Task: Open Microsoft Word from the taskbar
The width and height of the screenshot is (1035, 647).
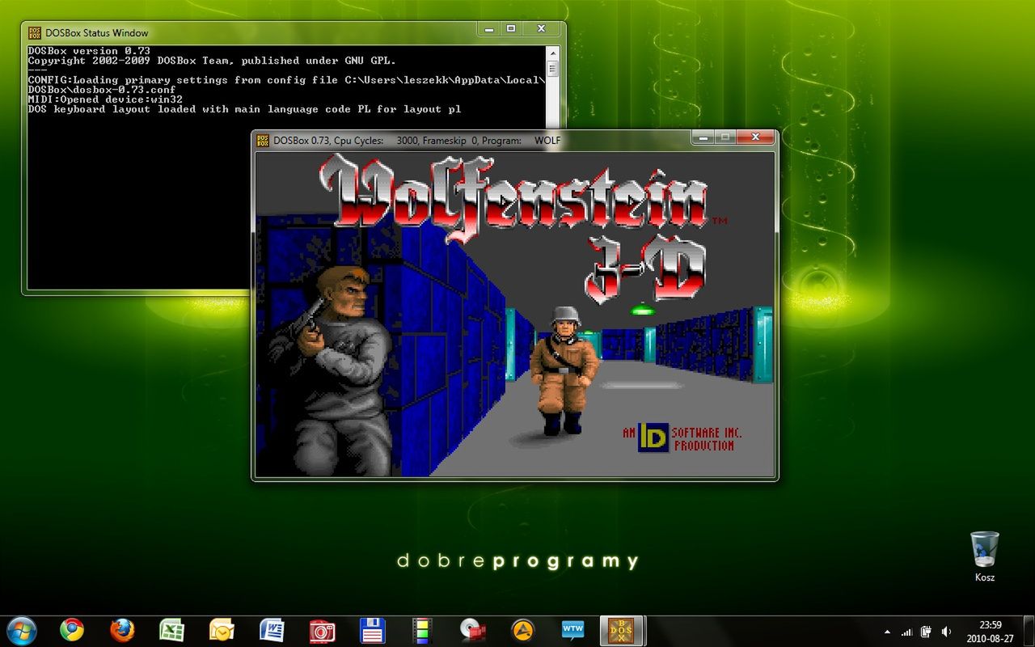Action: pyautogui.click(x=272, y=630)
